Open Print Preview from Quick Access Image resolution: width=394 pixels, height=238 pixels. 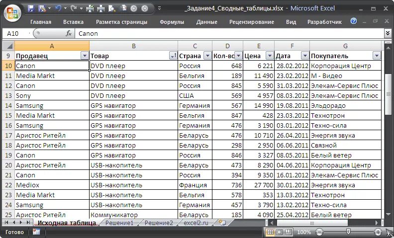point(112,9)
